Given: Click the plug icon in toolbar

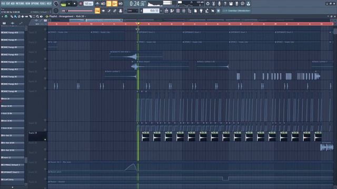Looking at the screenshot, I should 201,10.
